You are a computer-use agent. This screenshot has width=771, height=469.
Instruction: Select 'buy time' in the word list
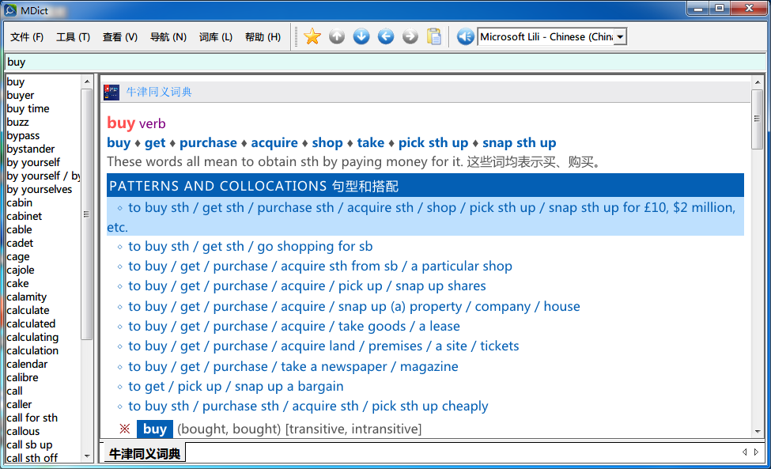click(28, 108)
